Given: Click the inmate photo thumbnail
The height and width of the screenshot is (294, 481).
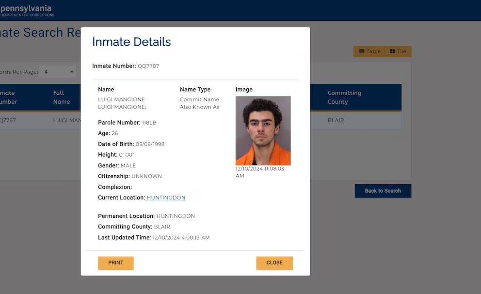Looking at the screenshot, I should click(x=263, y=131).
